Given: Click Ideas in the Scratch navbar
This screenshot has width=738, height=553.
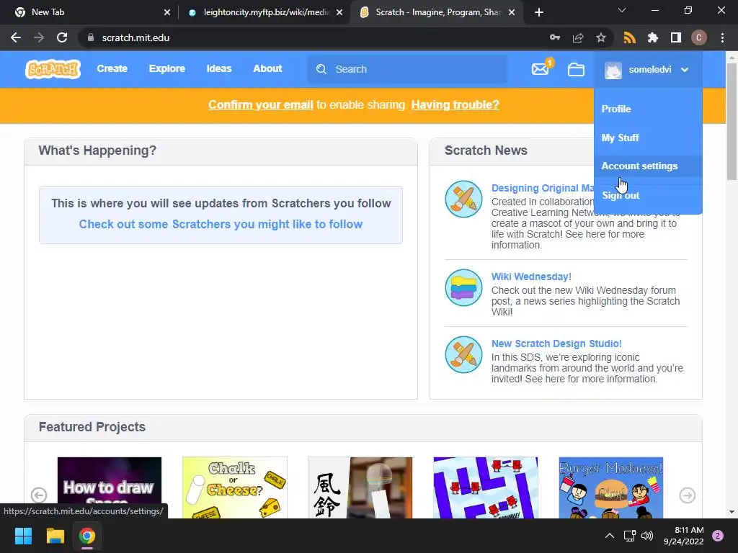Looking at the screenshot, I should click(x=219, y=68).
